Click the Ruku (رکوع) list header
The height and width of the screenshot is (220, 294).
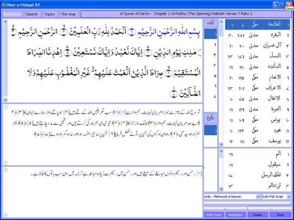[x=211, y=118]
